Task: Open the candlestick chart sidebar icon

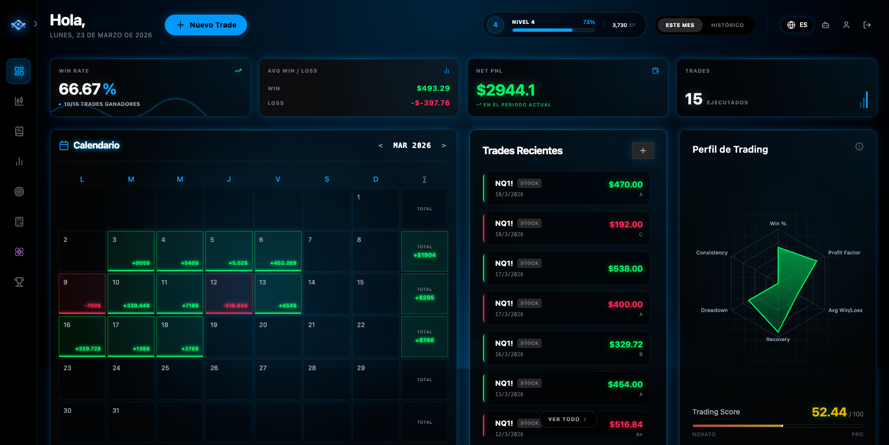Action: (x=19, y=101)
